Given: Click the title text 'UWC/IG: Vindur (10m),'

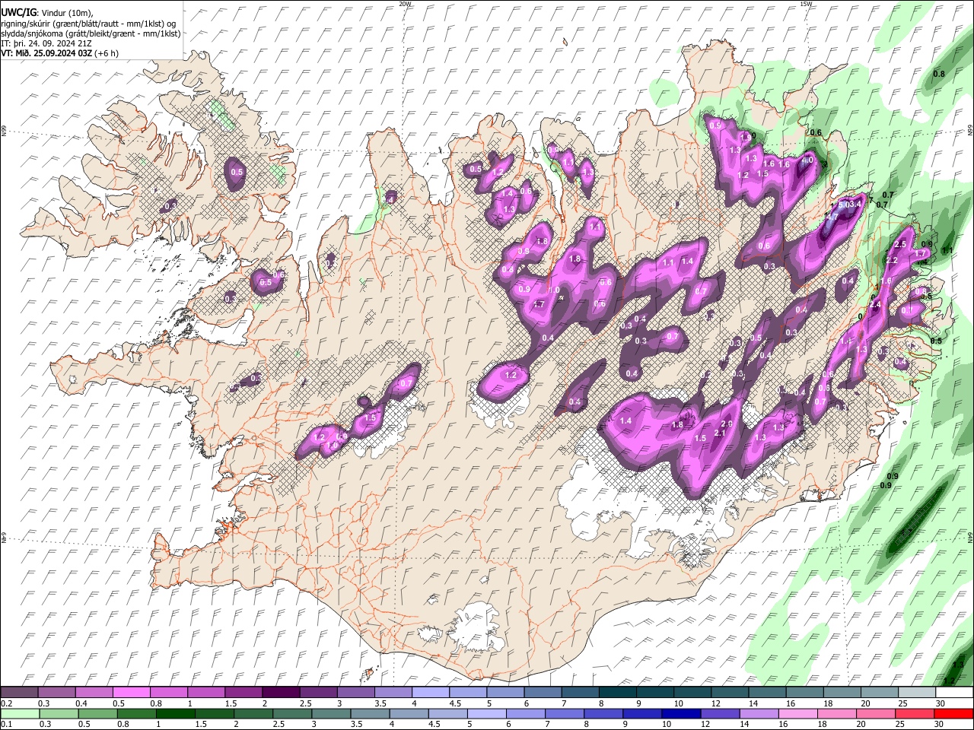Looking at the screenshot, I should pyautogui.click(x=47, y=13).
